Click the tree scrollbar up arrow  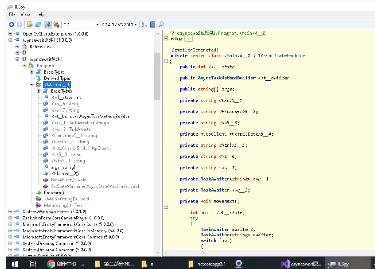(x=158, y=34)
